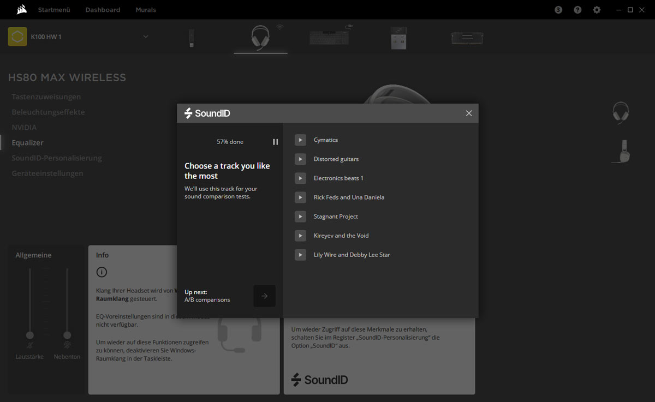
Task: Select the keyboard device icon
Action: coord(329,37)
